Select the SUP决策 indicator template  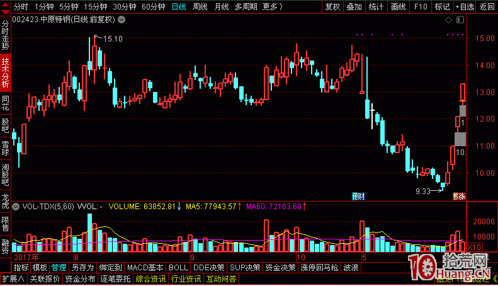click(245, 268)
